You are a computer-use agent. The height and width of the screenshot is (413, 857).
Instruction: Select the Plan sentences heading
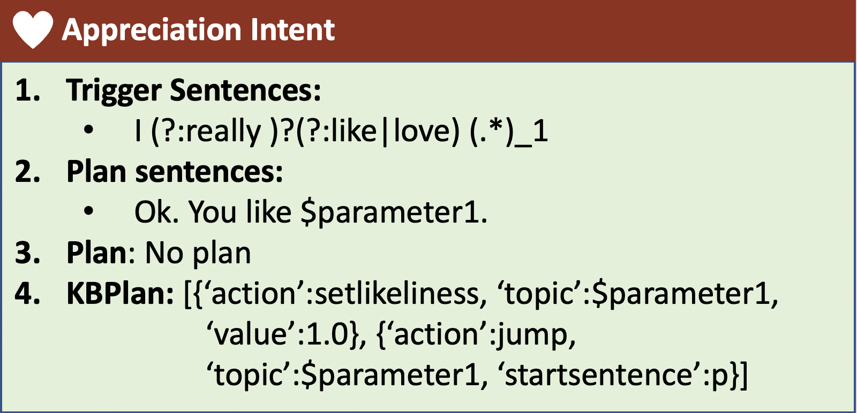tap(175, 172)
